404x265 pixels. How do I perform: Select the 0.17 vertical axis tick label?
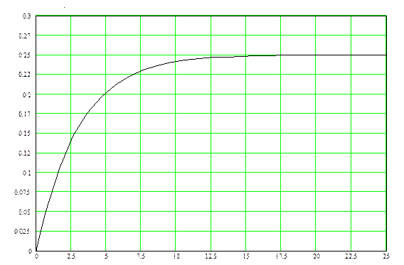click(24, 114)
